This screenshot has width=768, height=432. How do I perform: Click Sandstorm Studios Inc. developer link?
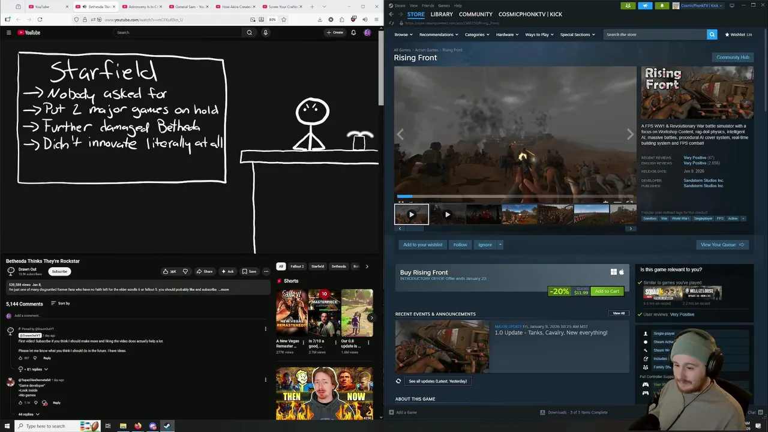click(x=704, y=181)
